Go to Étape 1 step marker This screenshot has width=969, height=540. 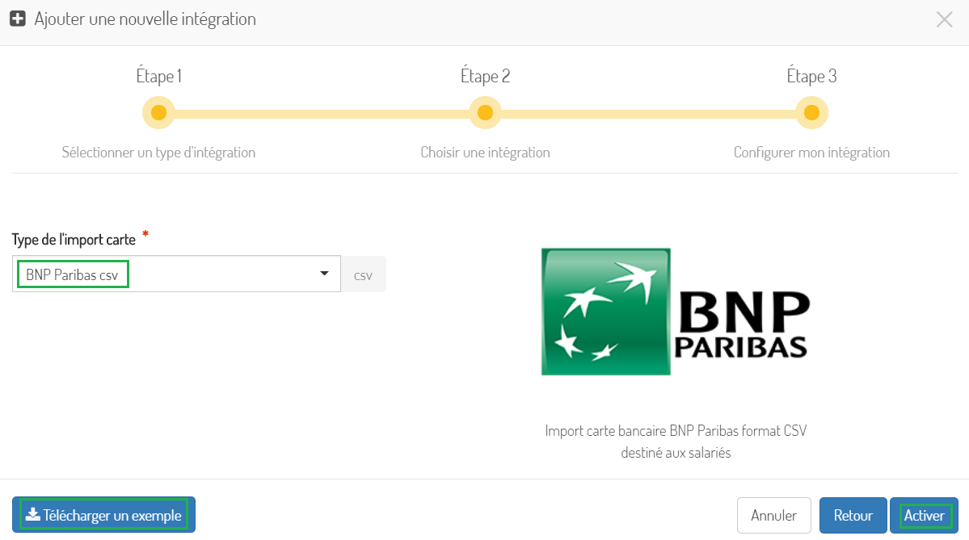(159, 113)
